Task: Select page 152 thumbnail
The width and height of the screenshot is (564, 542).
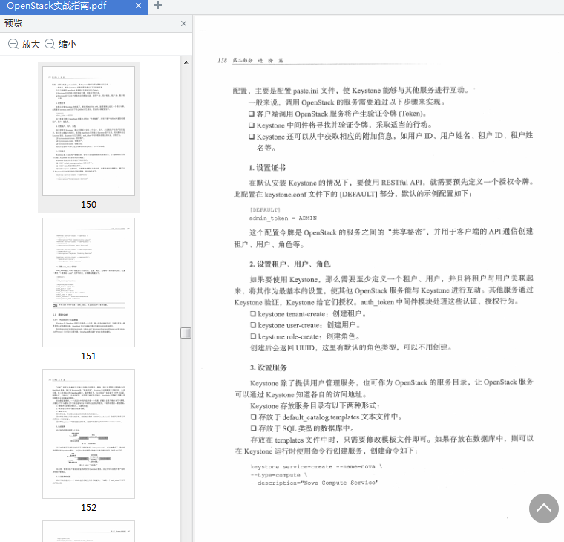Action: pyautogui.click(x=88, y=434)
